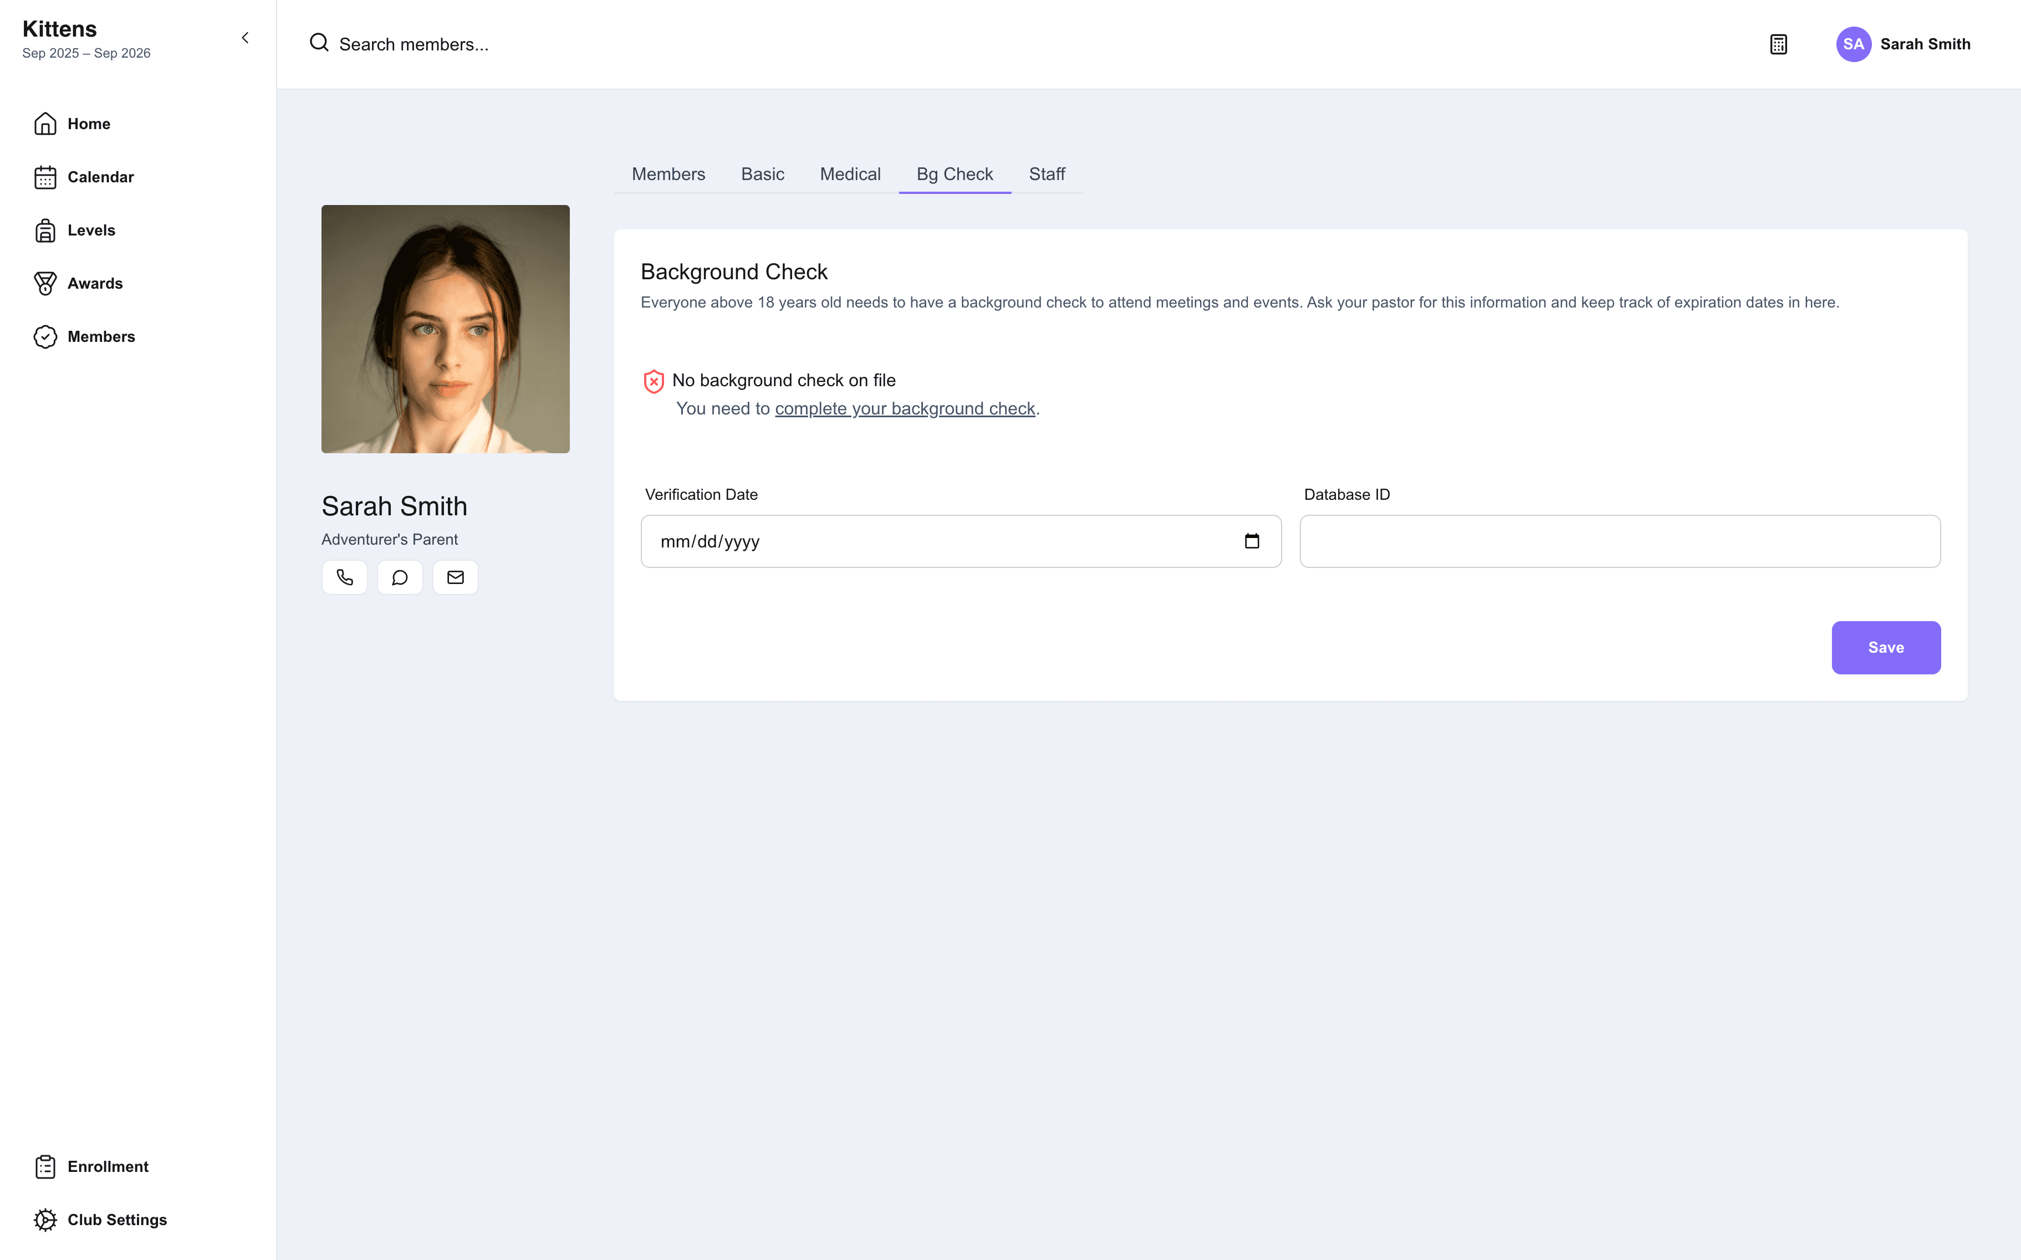Open the Sarah Smith account menu

pos(1903,44)
